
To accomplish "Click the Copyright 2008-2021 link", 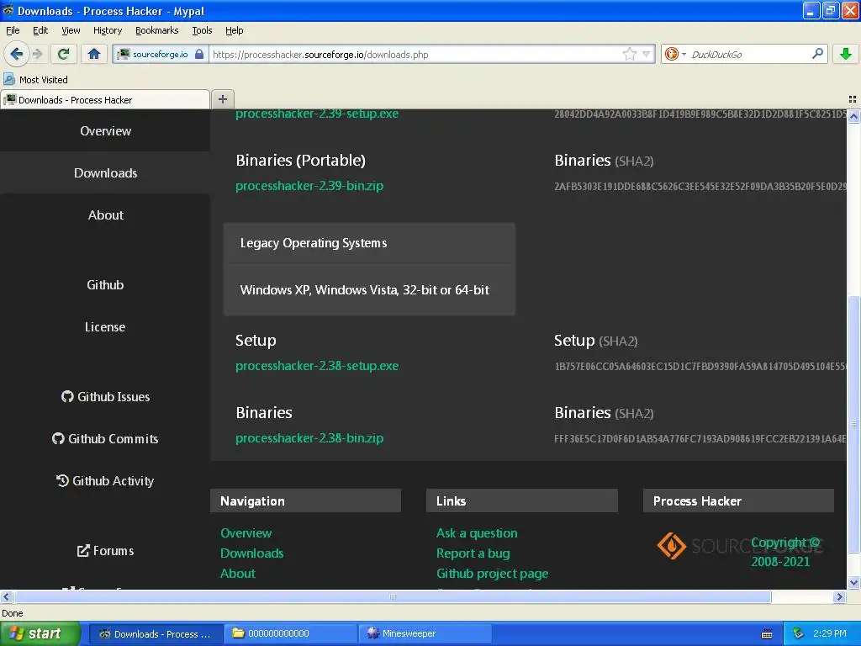I will [784, 552].
